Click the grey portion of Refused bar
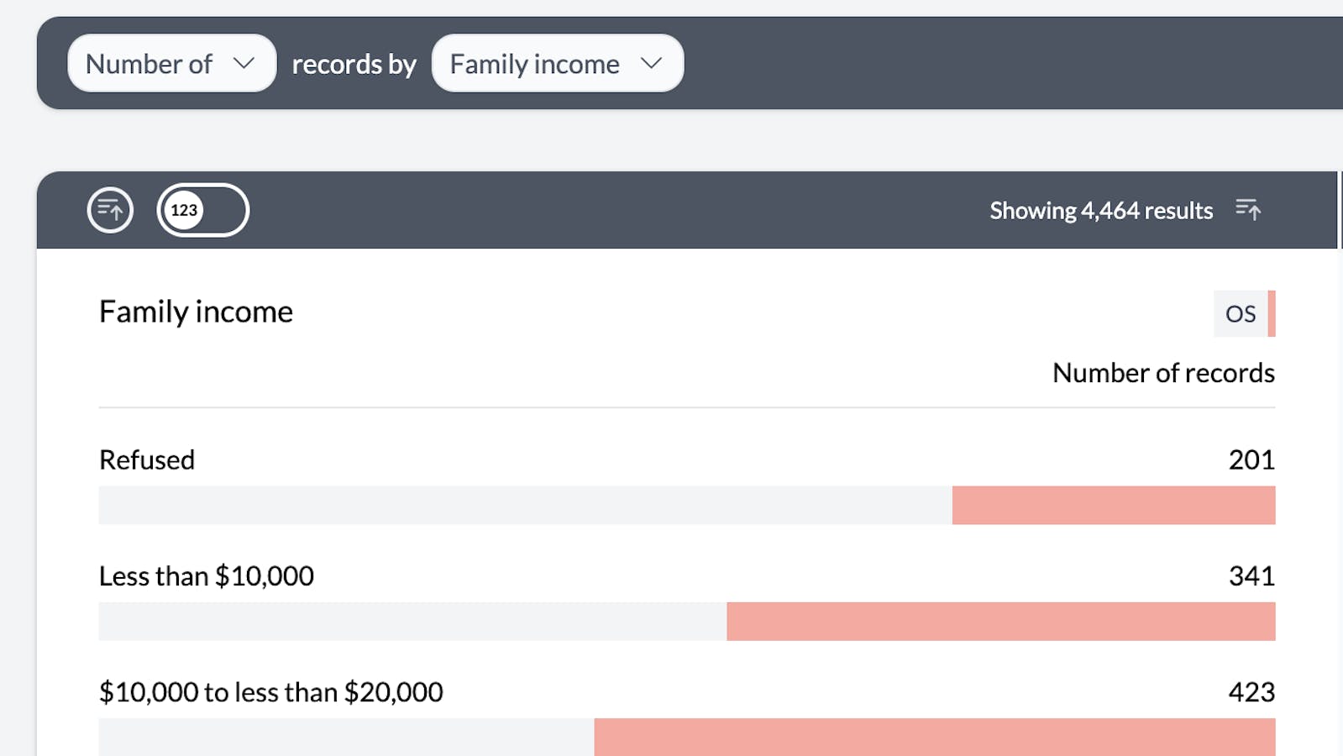1343x756 pixels. pyautogui.click(x=525, y=506)
